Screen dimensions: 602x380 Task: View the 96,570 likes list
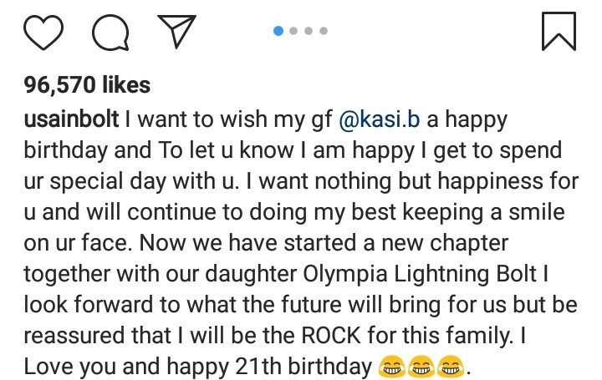88,84
